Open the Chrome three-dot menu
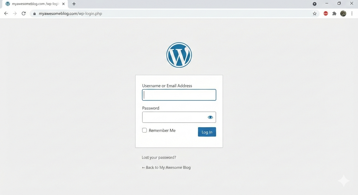 click(x=352, y=13)
